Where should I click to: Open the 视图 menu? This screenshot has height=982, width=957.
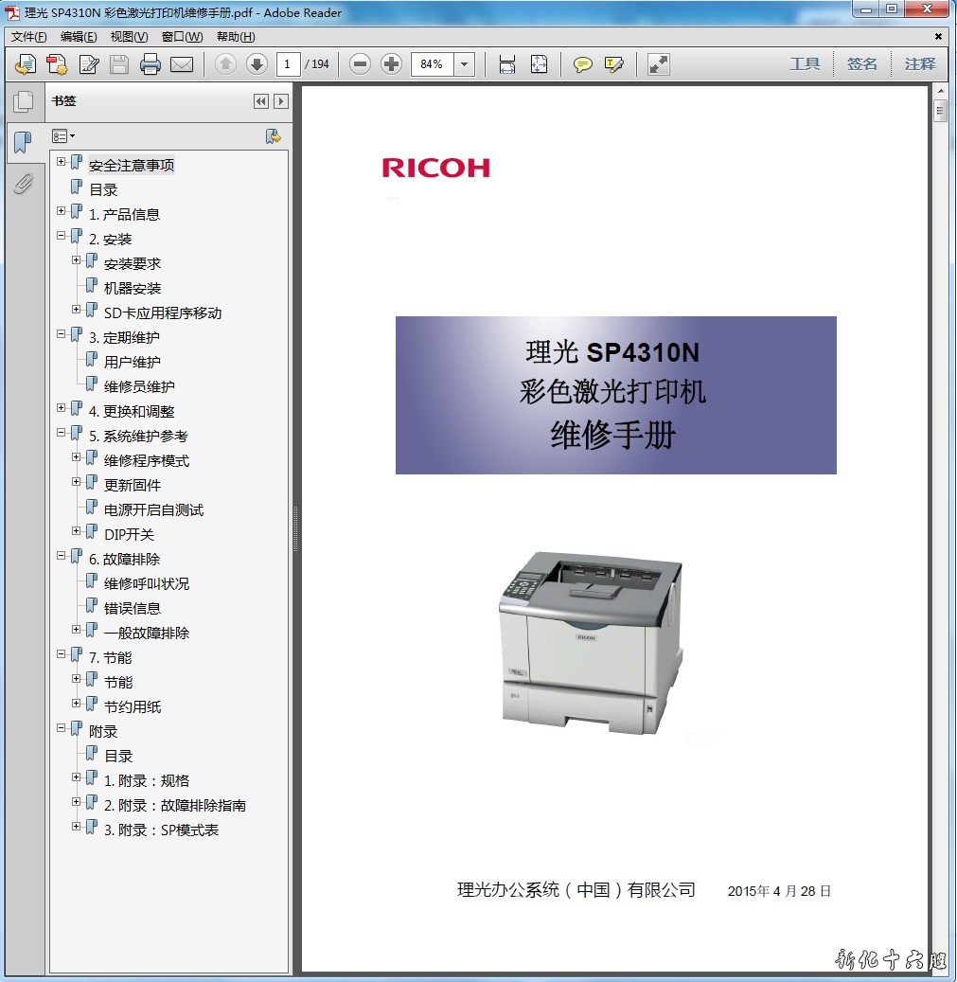click(x=129, y=37)
